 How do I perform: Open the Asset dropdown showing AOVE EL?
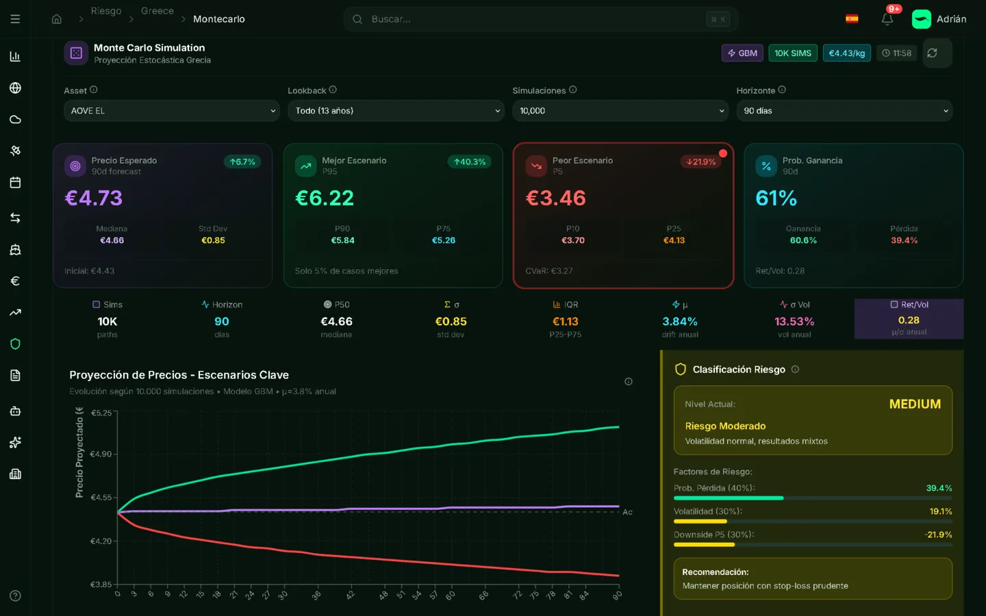coord(171,110)
